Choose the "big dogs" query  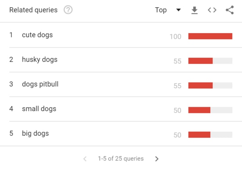pyautogui.click(x=36, y=134)
